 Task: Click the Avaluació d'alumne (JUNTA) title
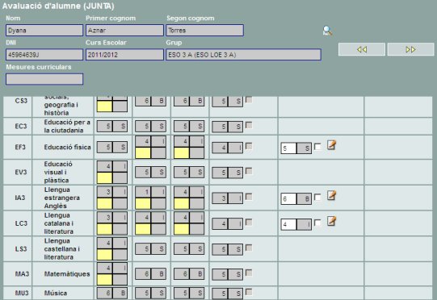coord(58,6)
